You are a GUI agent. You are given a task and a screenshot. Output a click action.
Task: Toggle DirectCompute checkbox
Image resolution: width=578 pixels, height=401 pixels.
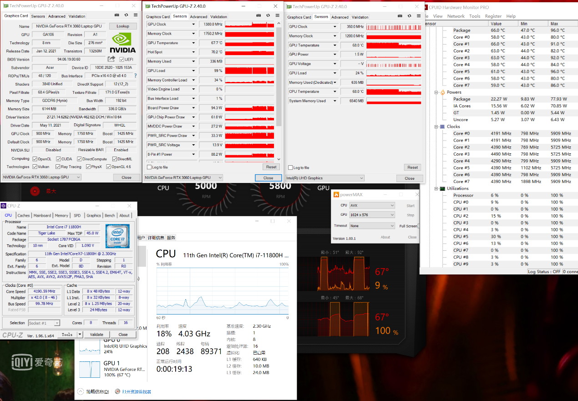click(x=79, y=159)
